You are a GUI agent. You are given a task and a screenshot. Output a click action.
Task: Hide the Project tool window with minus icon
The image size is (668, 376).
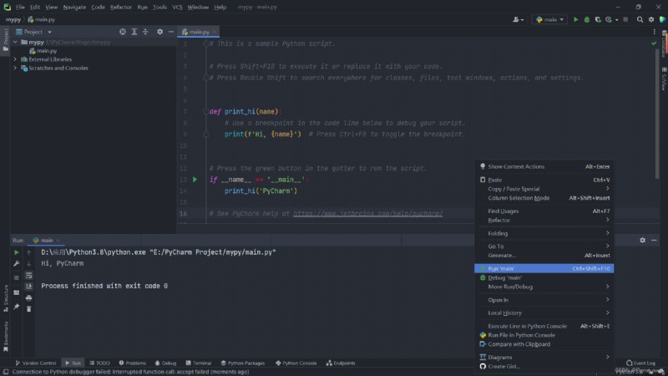coord(171,32)
